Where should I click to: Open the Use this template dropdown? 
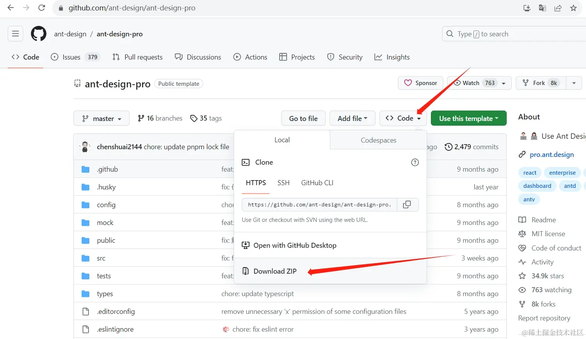[x=468, y=118]
